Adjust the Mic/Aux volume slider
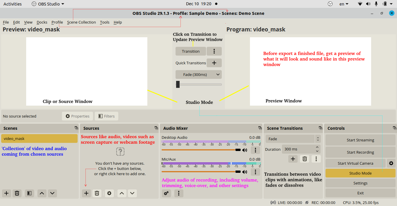This screenshot has height=206, width=397. pos(201,172)
